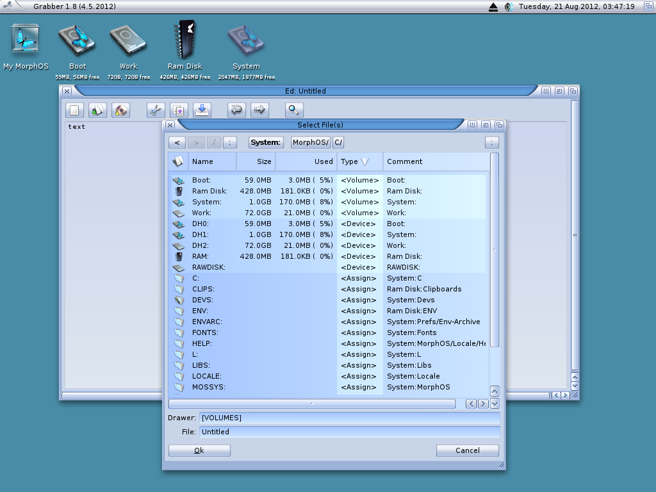Screen dimensions: 656x492
Task: Click the Cut scissors icon in Ed toolbar
Action: pyautogui.click(x=156, y=110)
